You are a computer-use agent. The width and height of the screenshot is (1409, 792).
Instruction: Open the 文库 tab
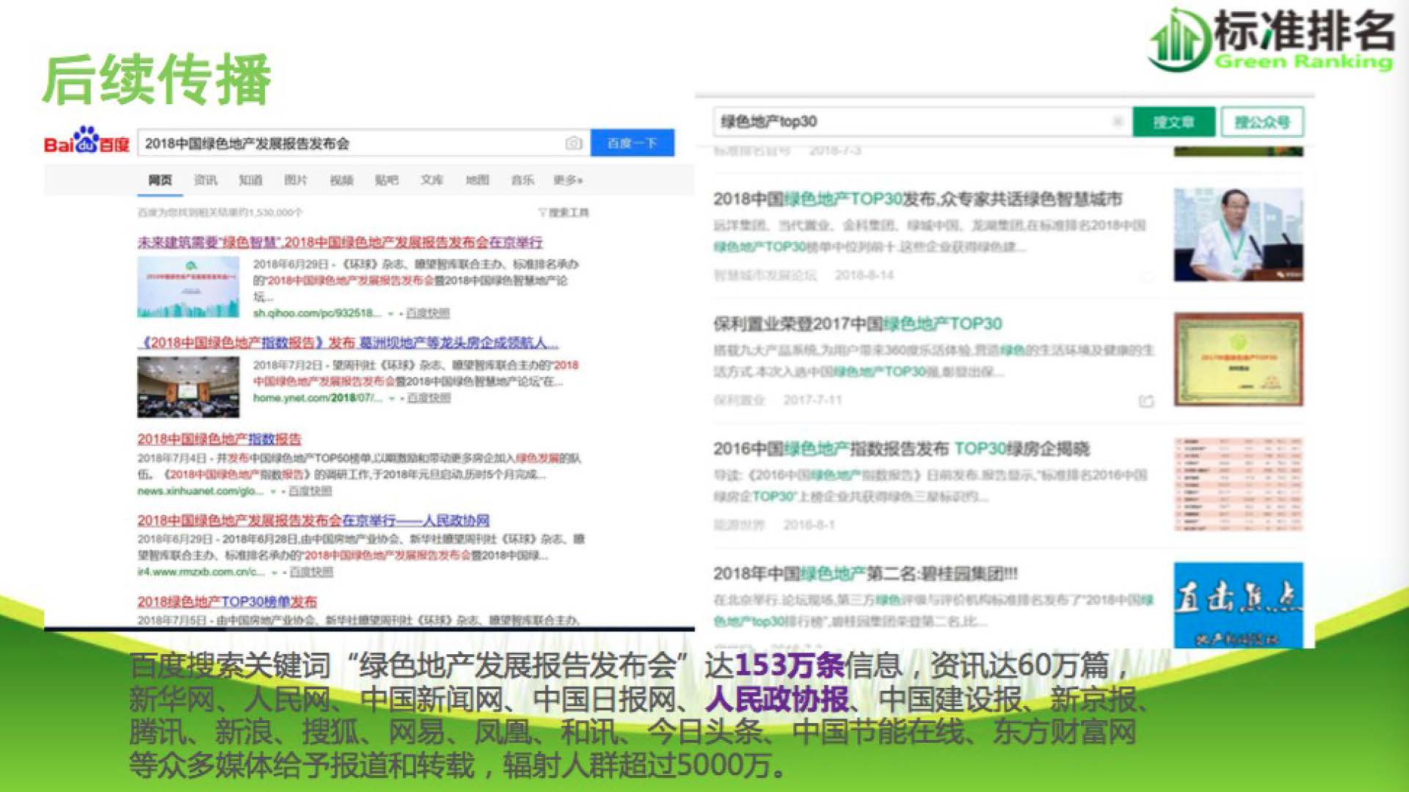point(432,180)
